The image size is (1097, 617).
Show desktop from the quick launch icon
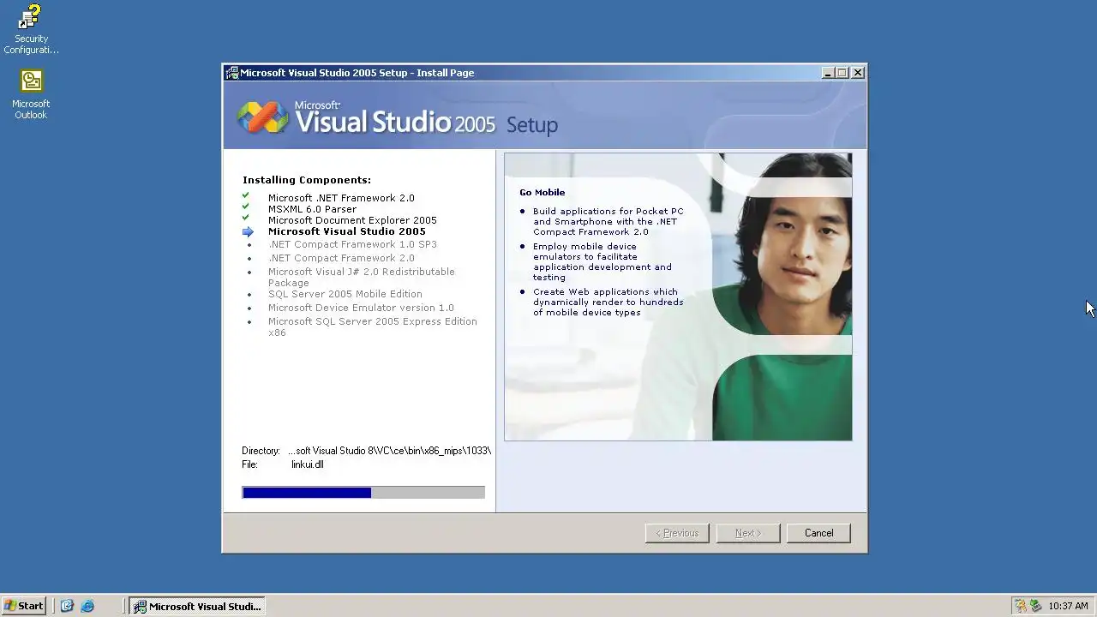[67, 606]
